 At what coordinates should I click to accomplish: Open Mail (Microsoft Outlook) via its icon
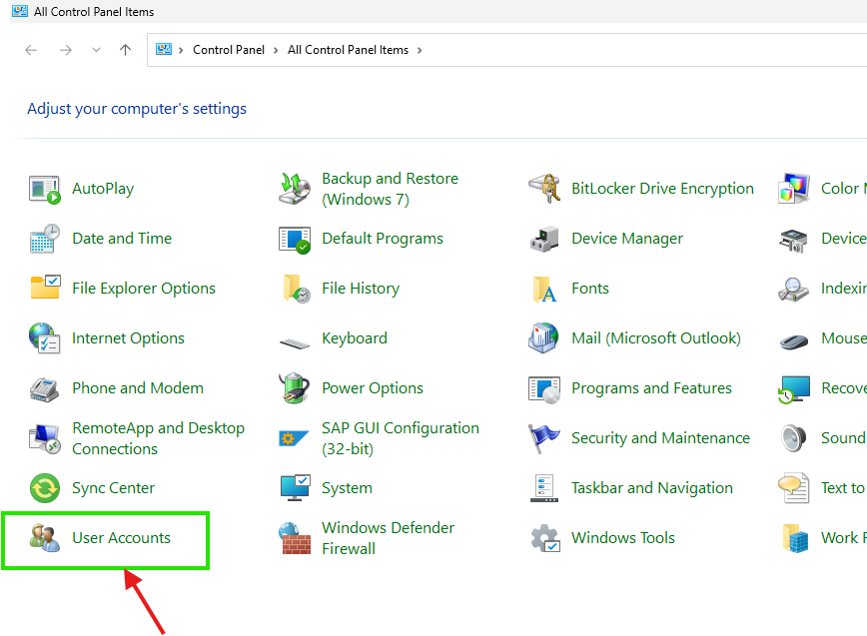click(542, 338)
